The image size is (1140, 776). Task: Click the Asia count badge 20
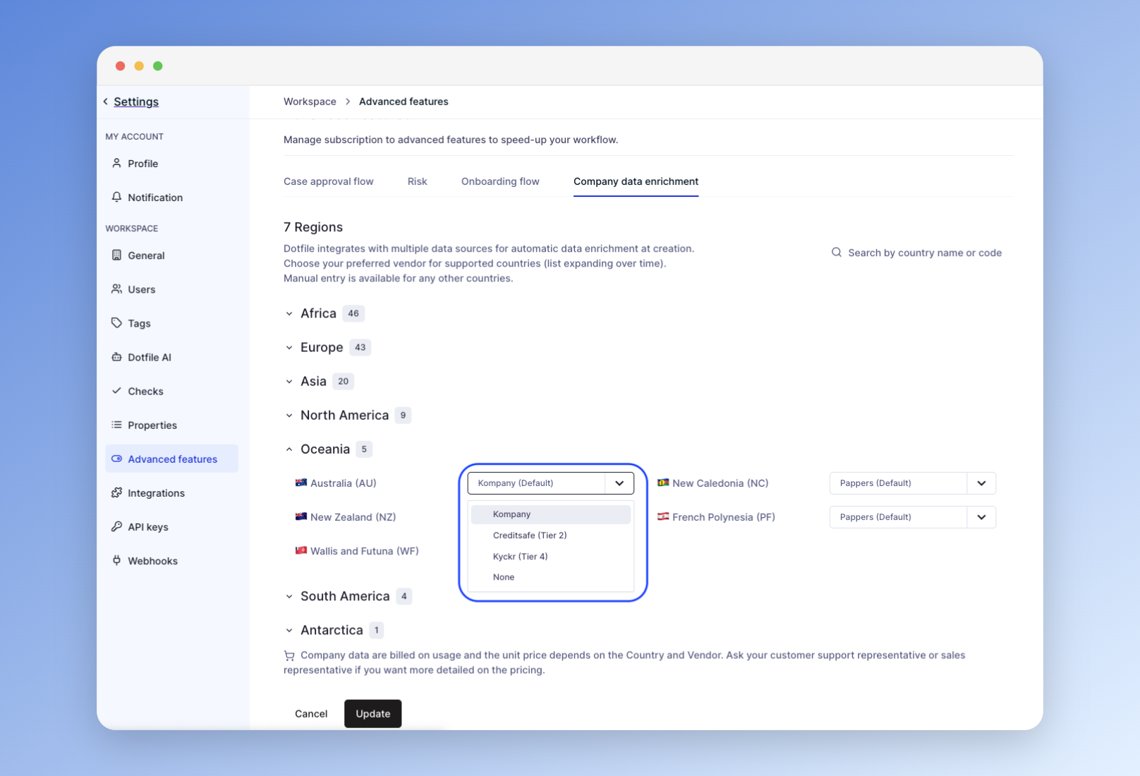point(344,381)
